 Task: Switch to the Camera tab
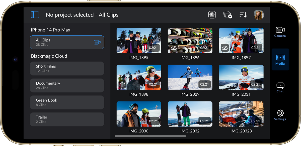point(280,32)
